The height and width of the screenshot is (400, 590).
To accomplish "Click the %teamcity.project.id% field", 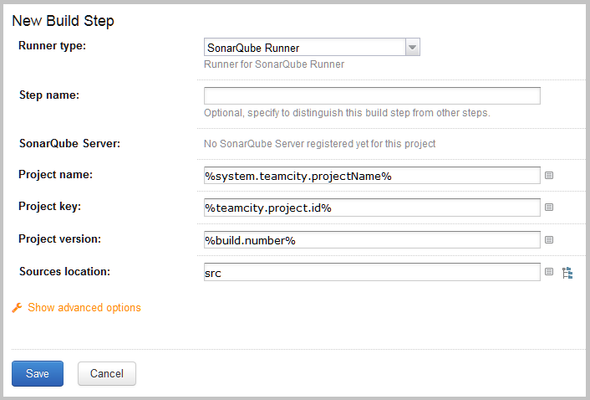I will 372,208.
